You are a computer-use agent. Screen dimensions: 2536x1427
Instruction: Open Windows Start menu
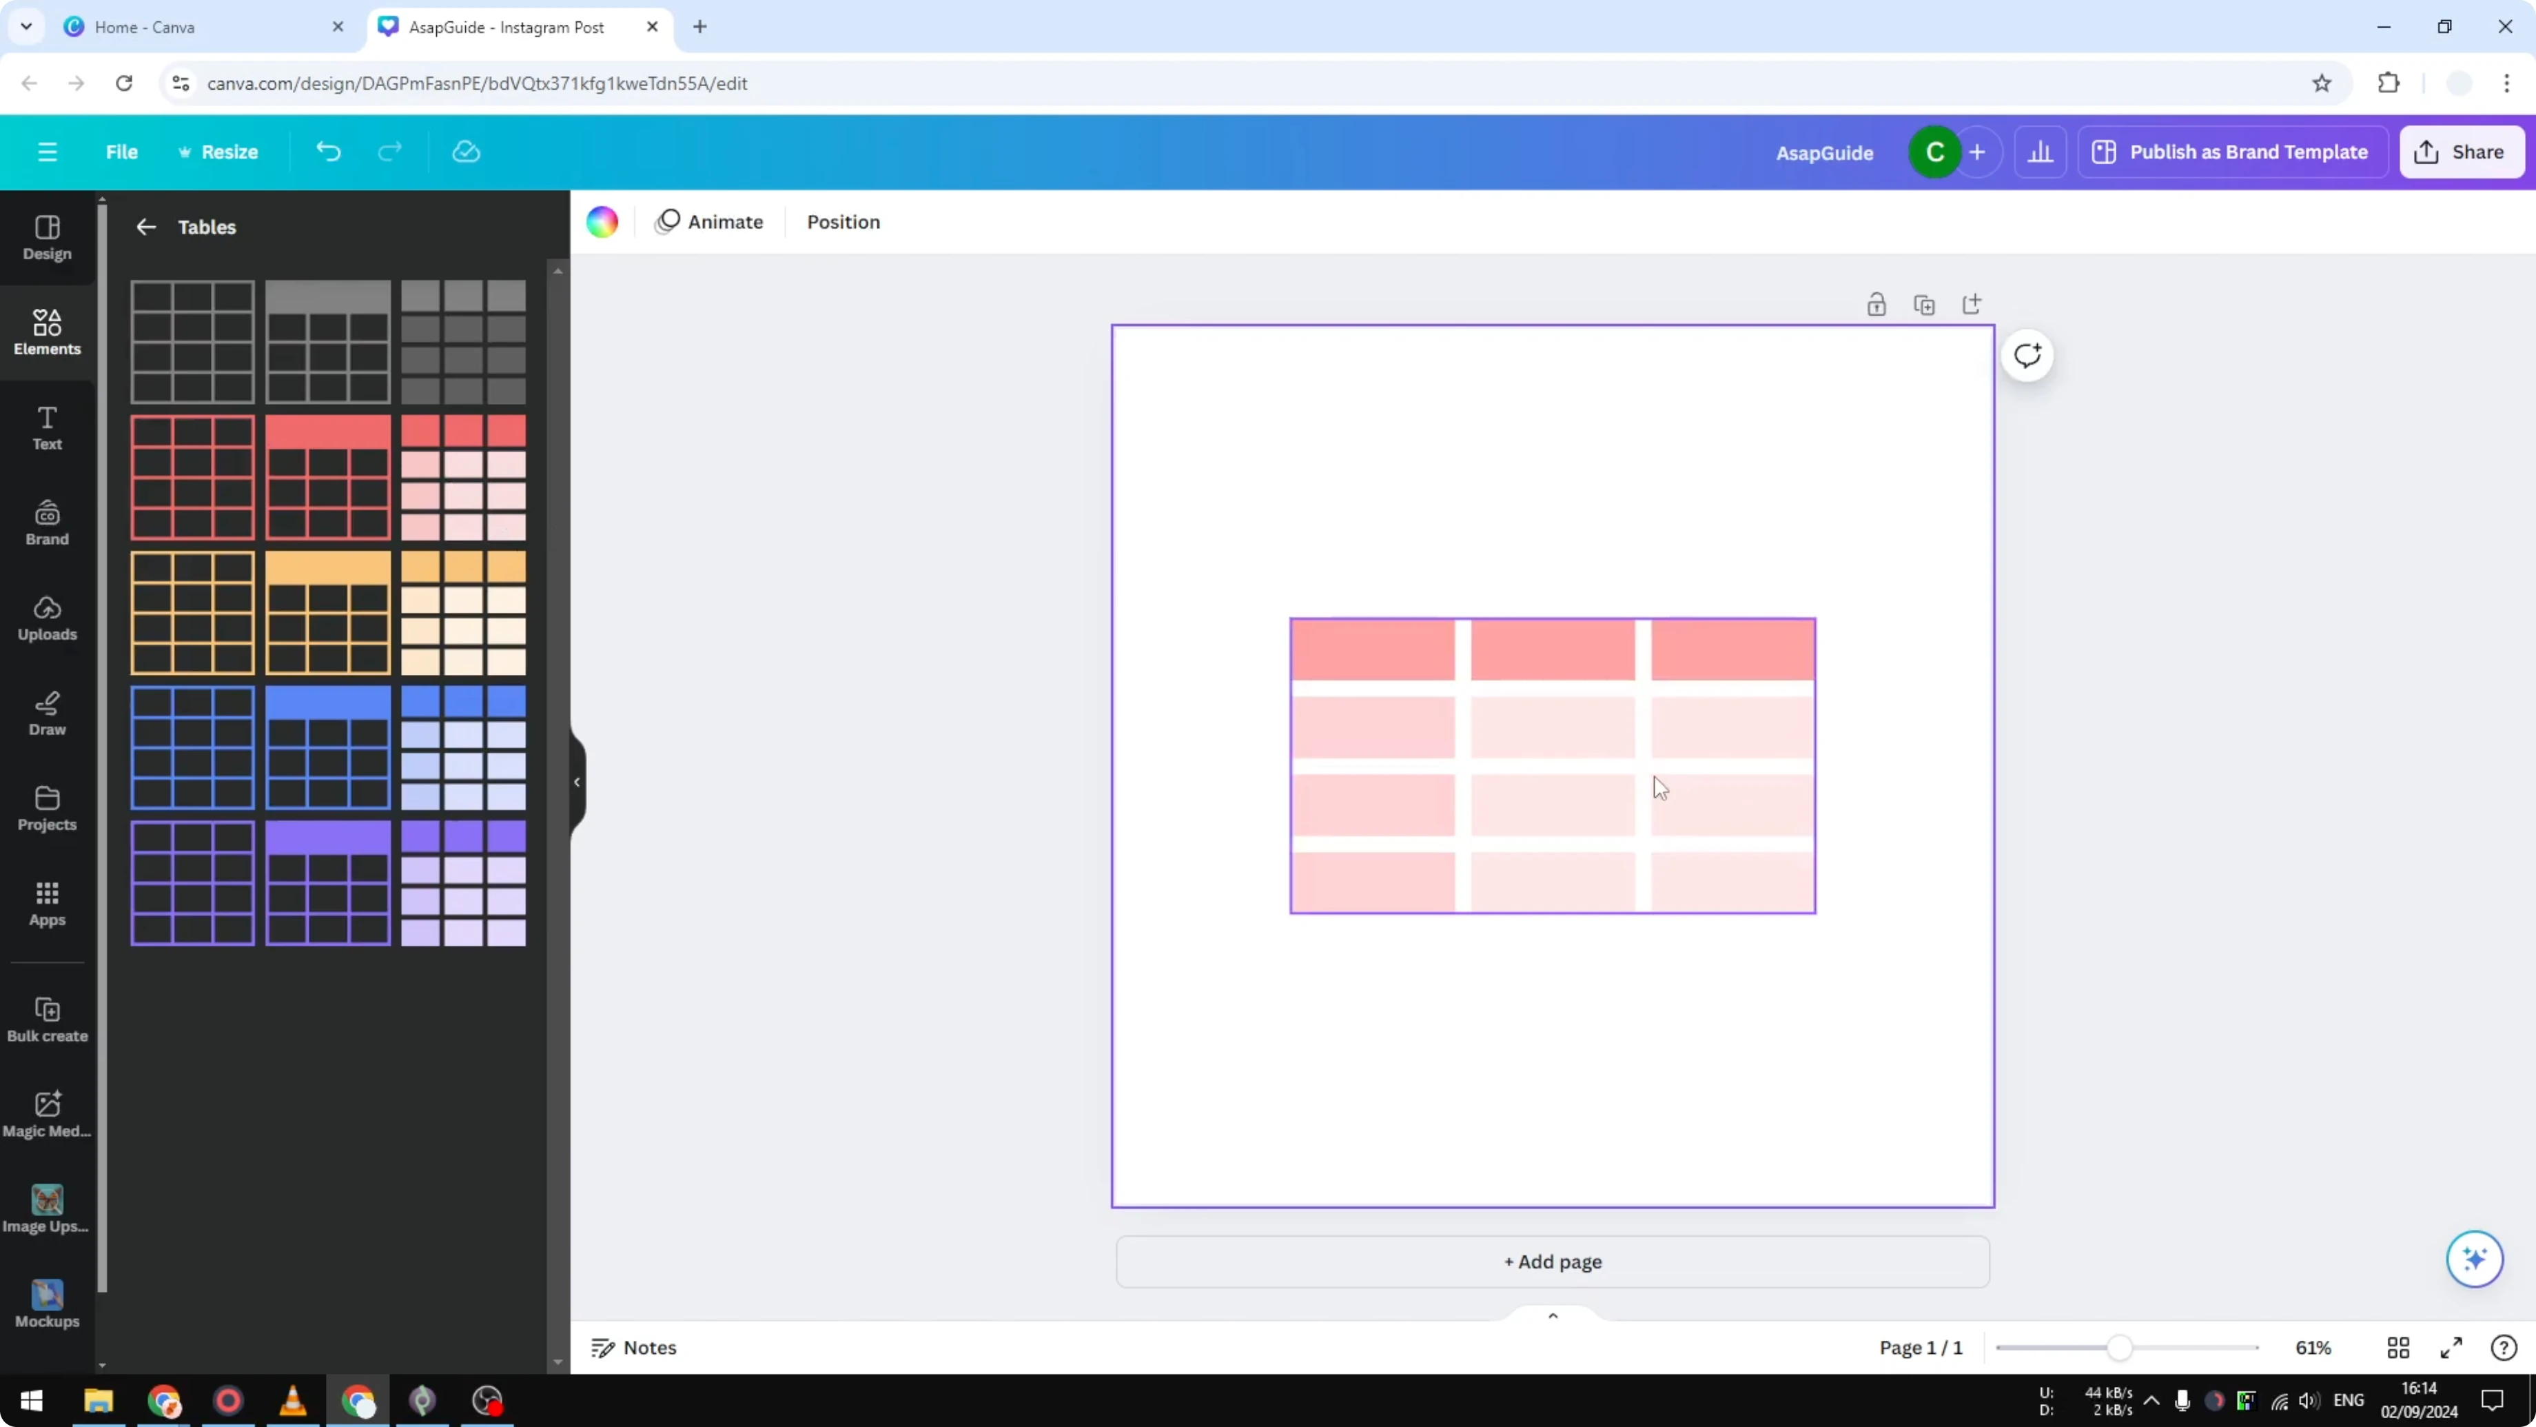32,1400
